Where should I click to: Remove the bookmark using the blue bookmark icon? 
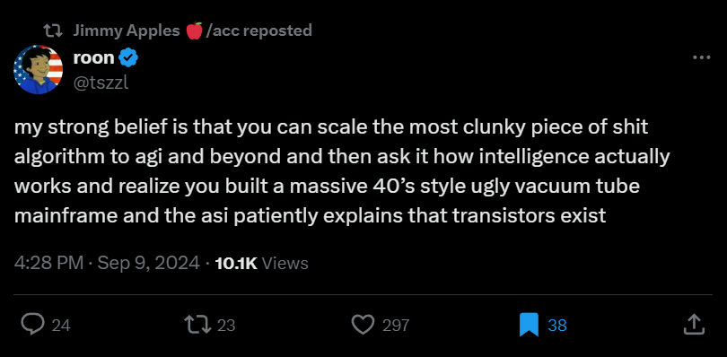(529, 325)
